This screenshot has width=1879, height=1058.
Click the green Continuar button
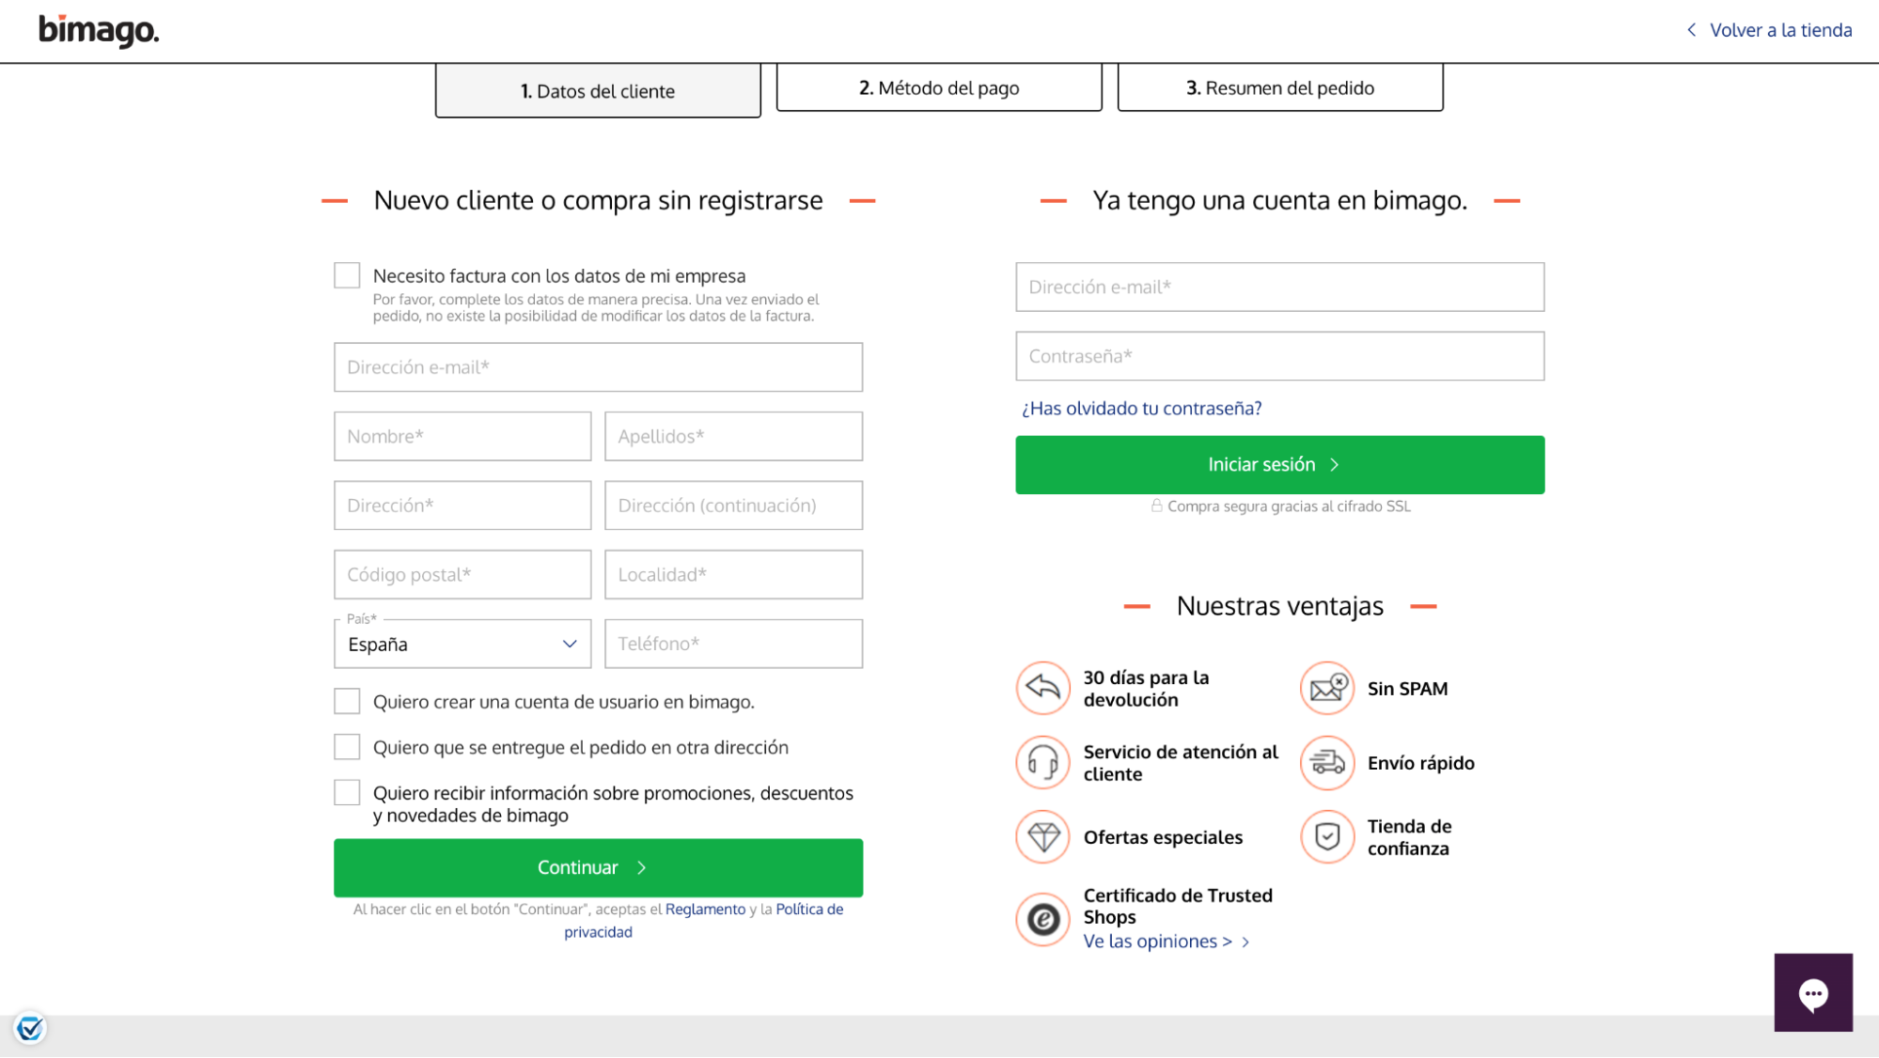click(x=598, y=867)
